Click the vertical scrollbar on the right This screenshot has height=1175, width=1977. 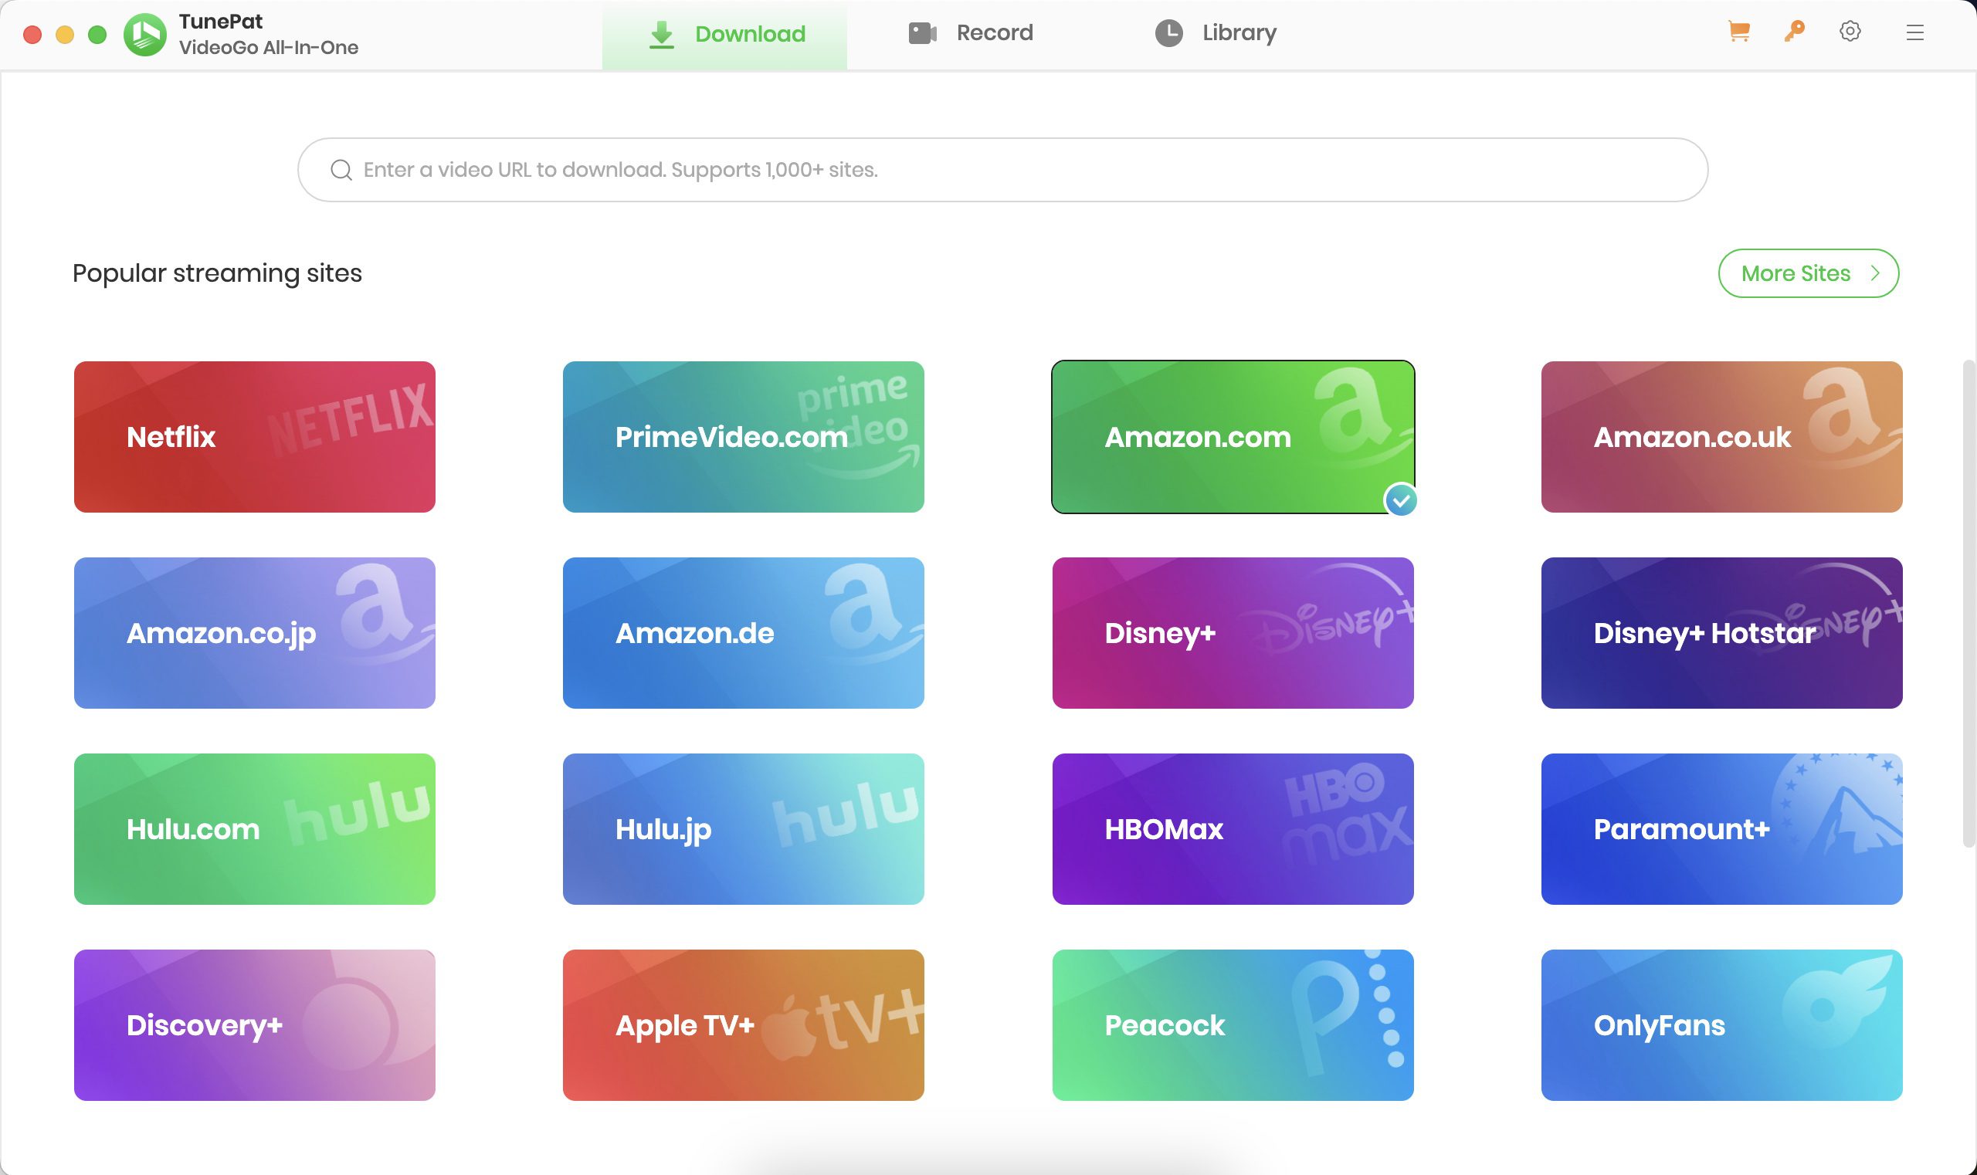pos(1969,604)
